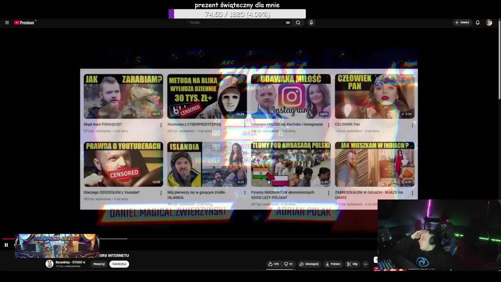The height and width of the screenshot is (282, 501).
Task: Open more actions three-dot menu
Action: (366, 264)
